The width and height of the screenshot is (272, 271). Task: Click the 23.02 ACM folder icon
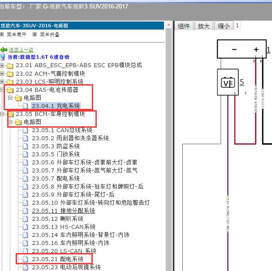(x=10, y=74)
